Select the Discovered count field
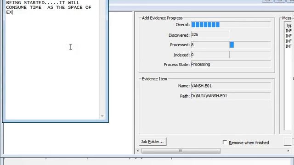Viewport: 294px width, 165px height. point(210,35)
